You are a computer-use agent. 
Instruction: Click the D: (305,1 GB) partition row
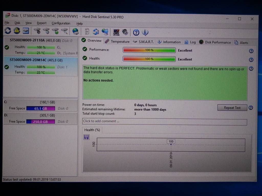coord(40,118)
